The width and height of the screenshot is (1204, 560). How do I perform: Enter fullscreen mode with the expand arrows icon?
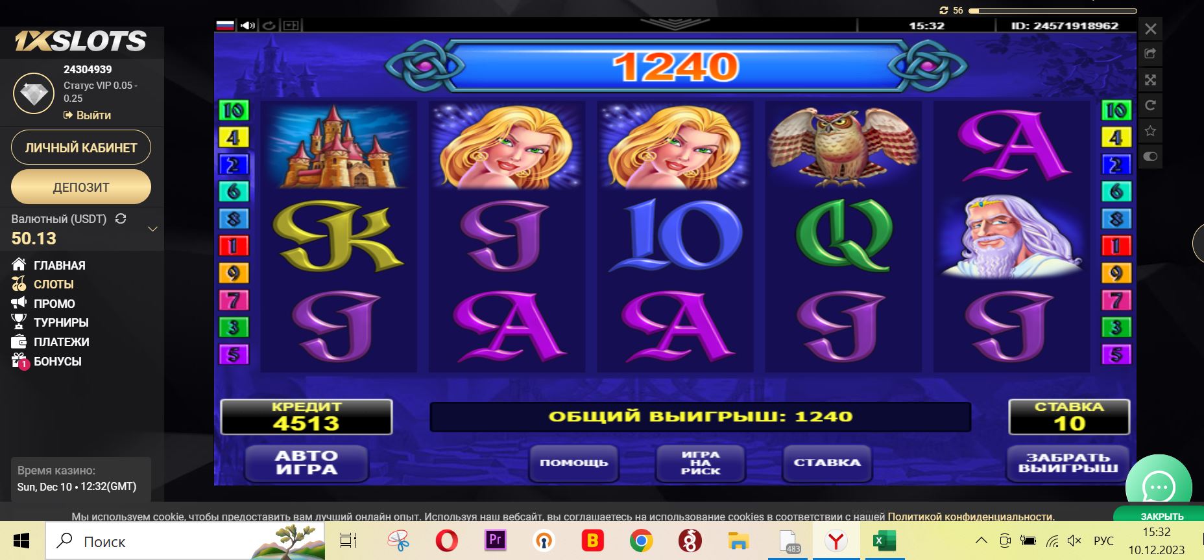tap(1150, 80)
